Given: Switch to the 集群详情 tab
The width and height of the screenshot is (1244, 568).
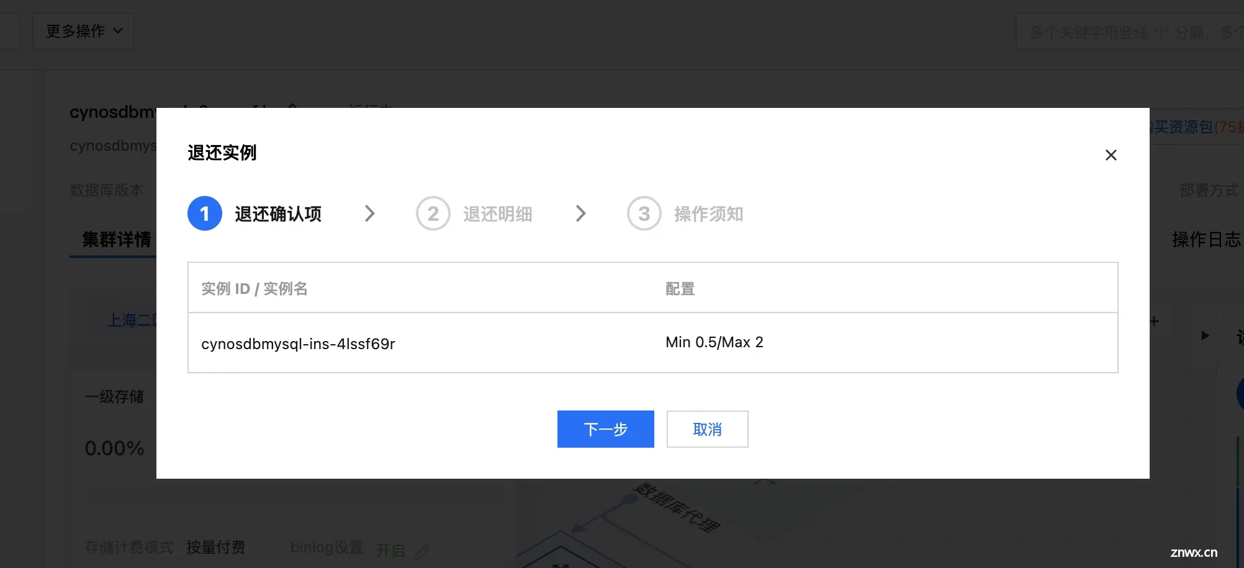Looking at the screenshot, I should 117,239.
